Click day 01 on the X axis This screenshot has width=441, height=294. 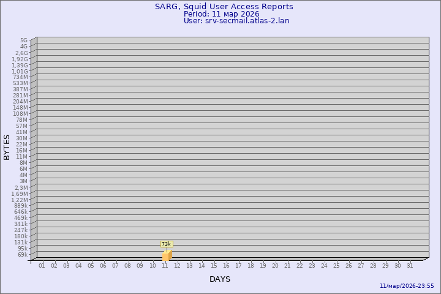pyautogui.click(x=42, y=266)
